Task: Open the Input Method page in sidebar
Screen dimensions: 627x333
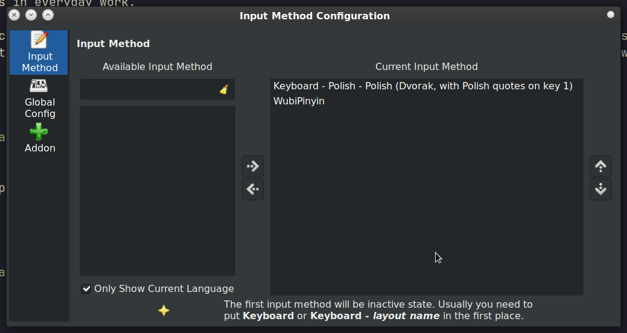Action: [39, 52]
